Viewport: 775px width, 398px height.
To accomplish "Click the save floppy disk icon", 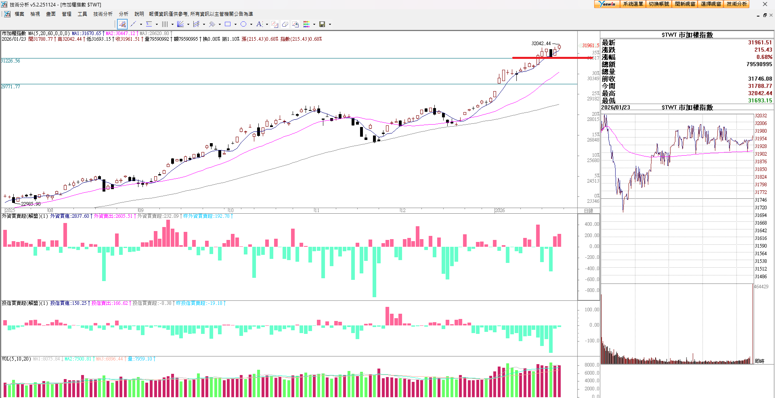I will 322,24.
